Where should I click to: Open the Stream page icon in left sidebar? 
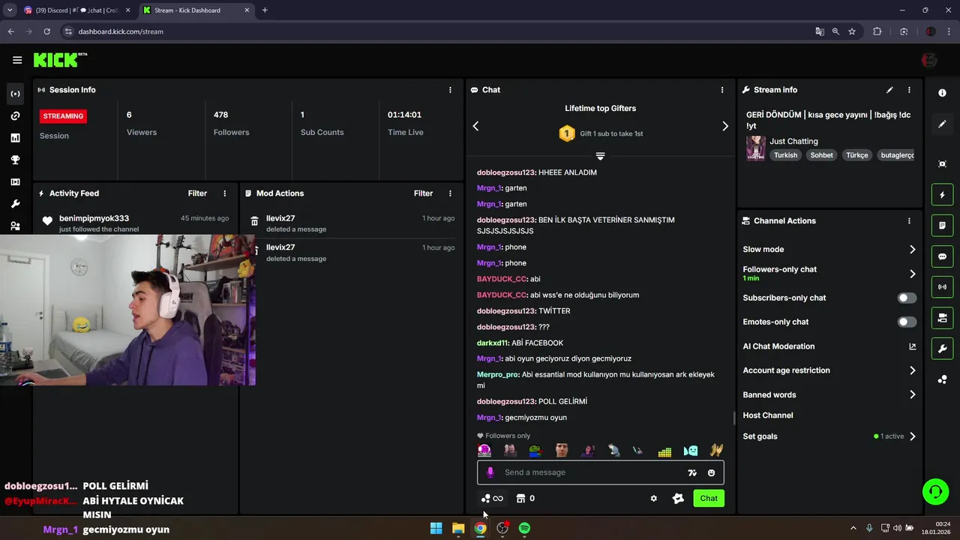point(15,94)
